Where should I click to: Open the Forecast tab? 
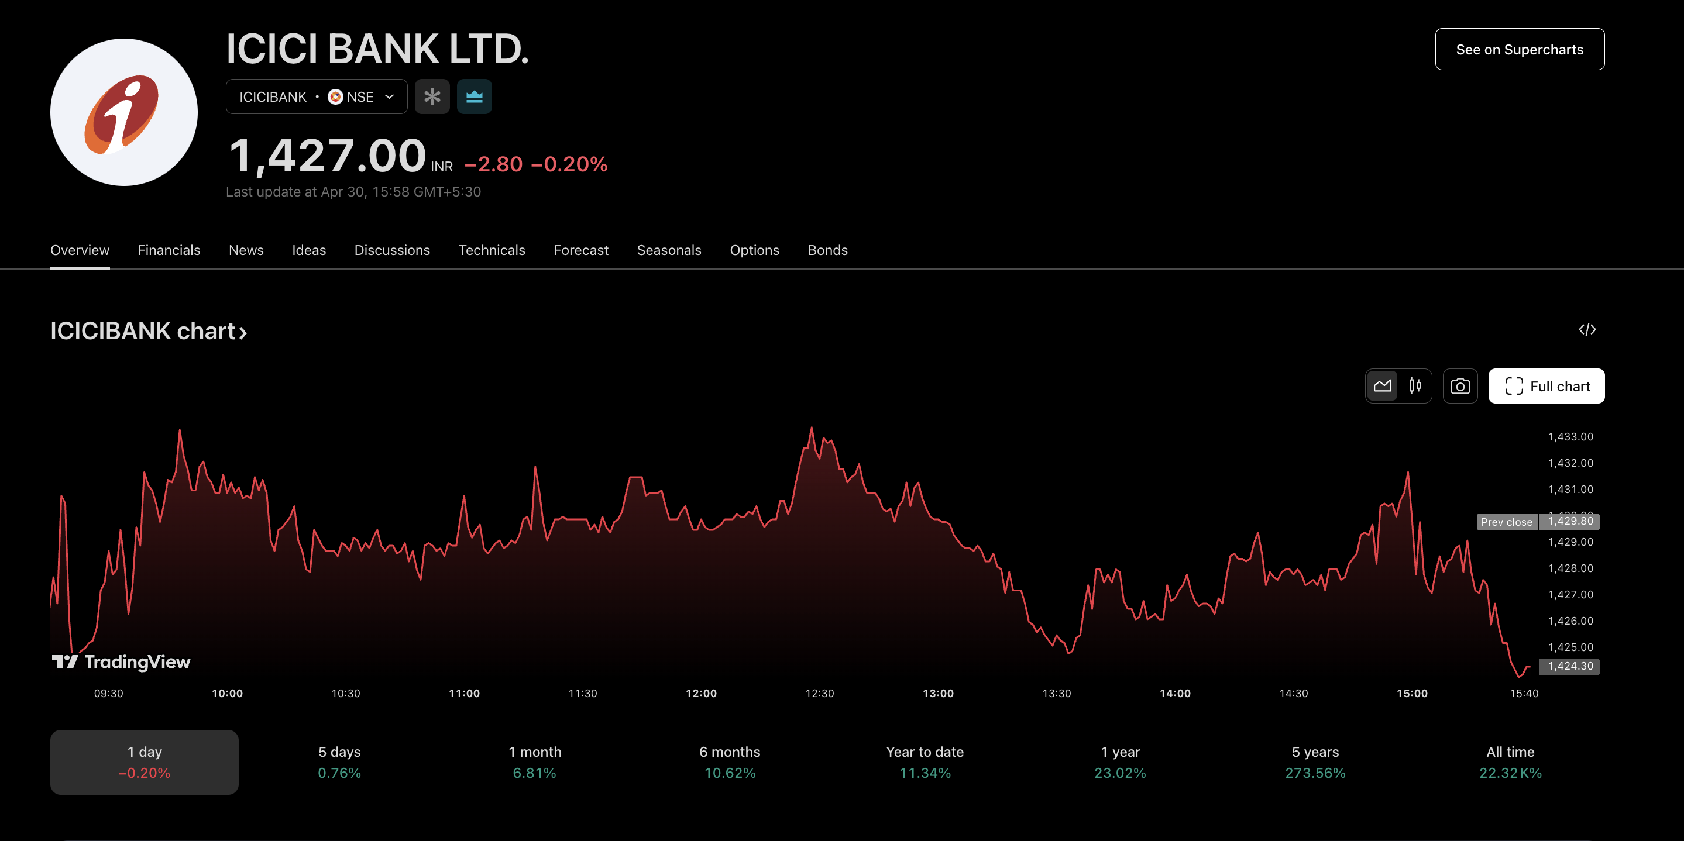click(580, 250)
